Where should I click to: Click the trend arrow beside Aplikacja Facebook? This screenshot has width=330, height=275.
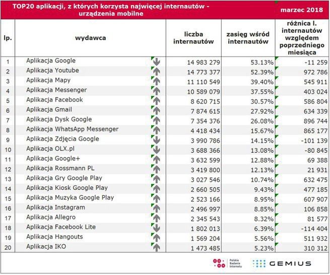pos(156,101)
